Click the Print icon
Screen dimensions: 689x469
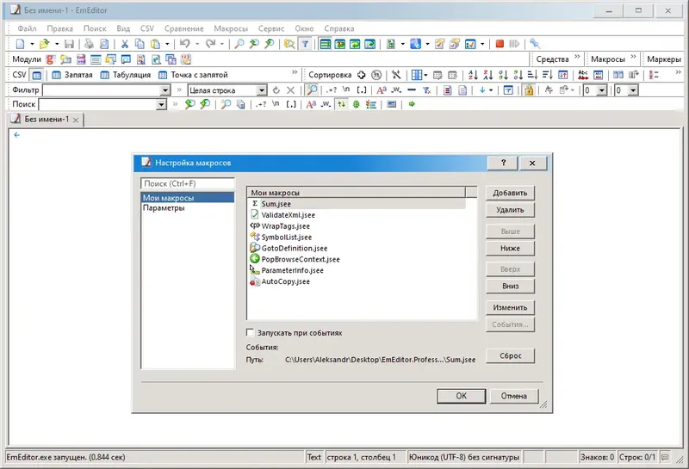(x=90, y=44)
